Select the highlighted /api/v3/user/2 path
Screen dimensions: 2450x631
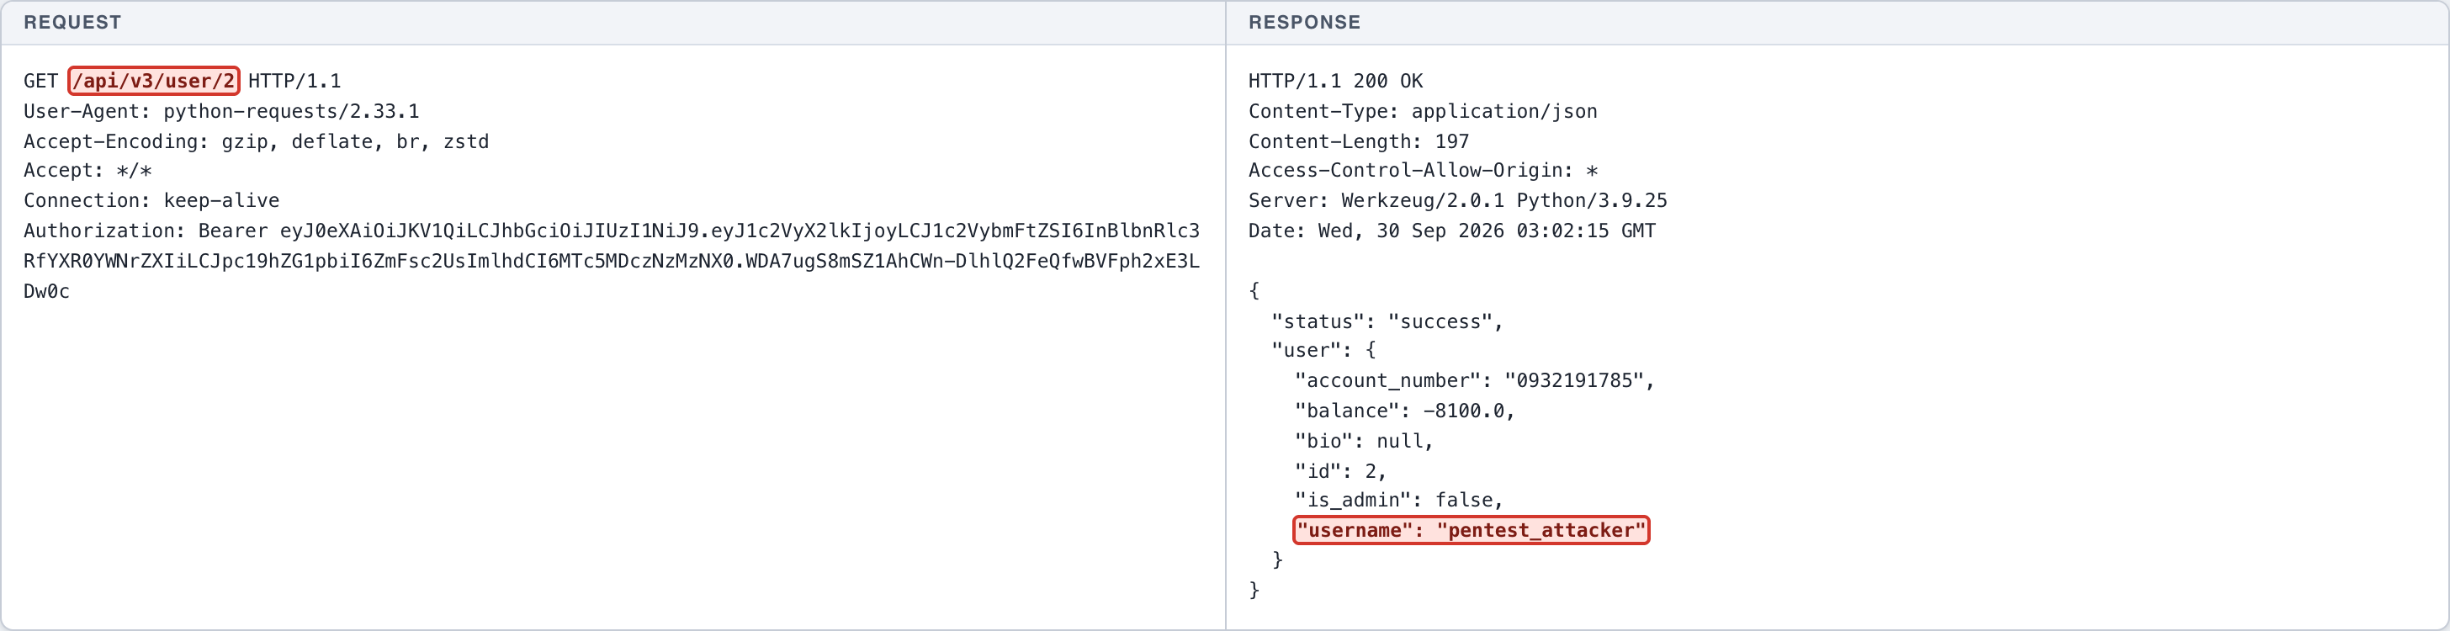pos(154,81)
